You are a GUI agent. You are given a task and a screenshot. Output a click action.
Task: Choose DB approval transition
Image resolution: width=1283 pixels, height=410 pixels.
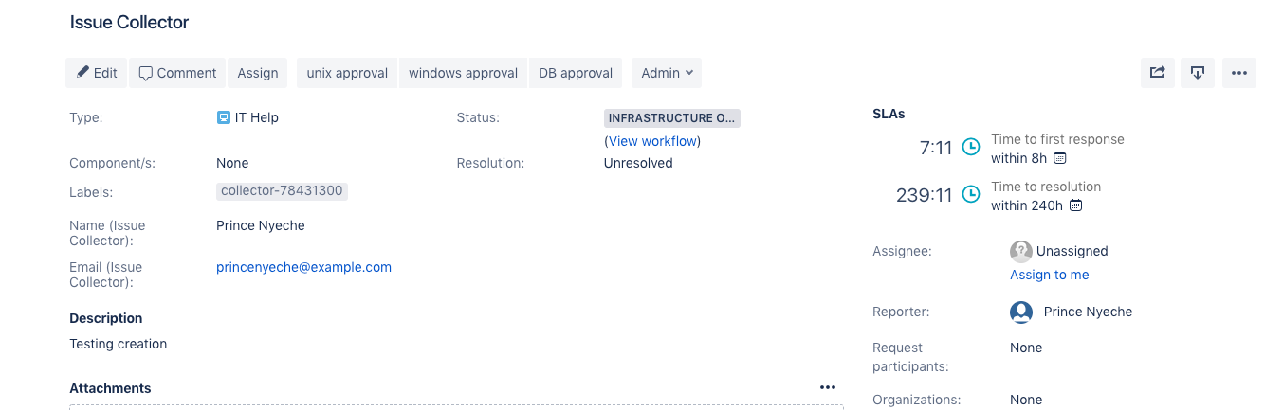click(576, 73)
